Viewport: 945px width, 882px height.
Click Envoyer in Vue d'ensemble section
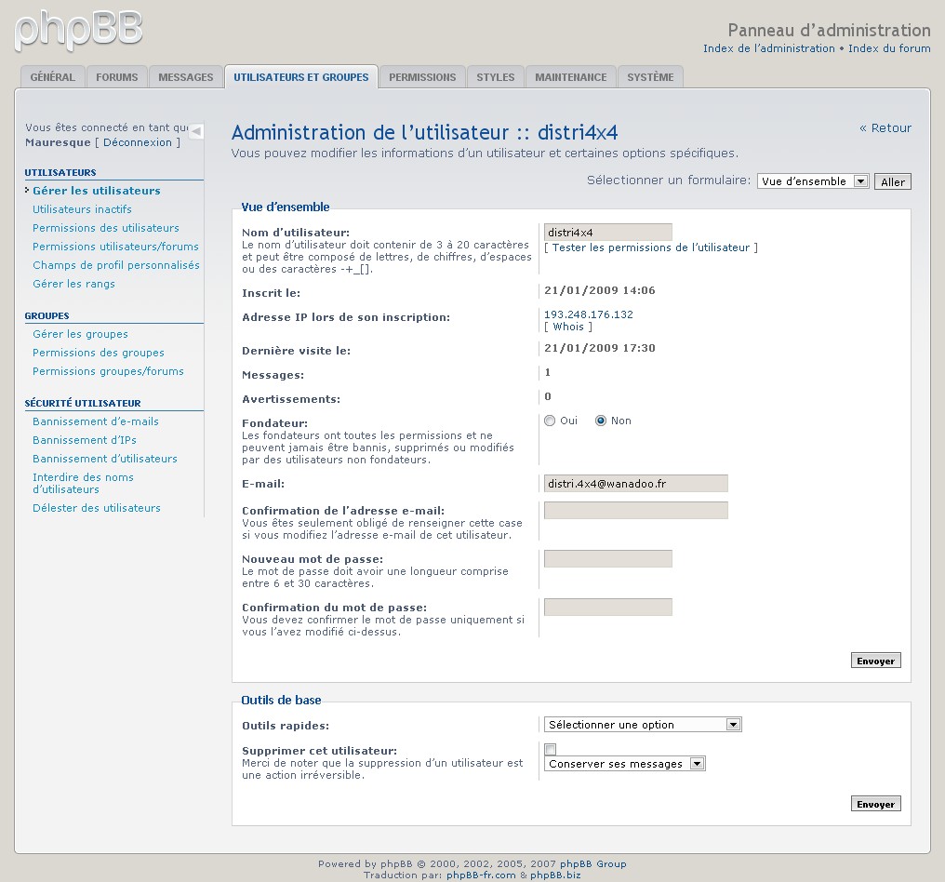pyautogui.click(x=875, y=661)
